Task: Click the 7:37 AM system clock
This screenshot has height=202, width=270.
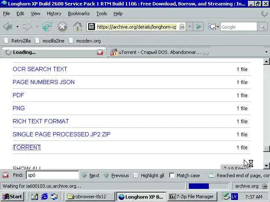Action: tap(254, 197)
